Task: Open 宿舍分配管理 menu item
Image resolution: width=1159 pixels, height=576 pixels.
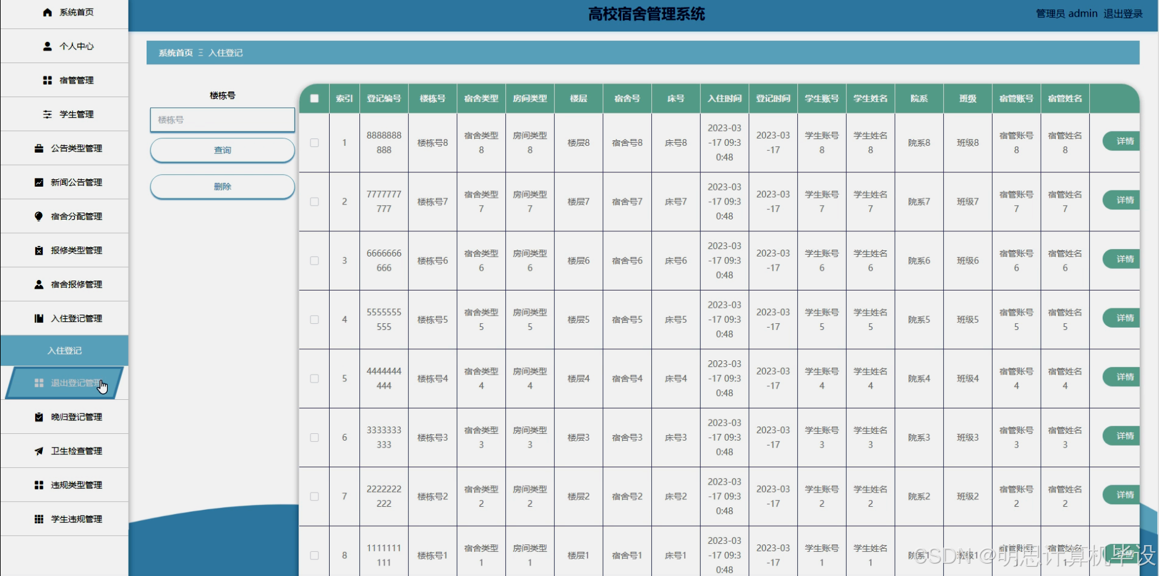Action: [64, 216]
